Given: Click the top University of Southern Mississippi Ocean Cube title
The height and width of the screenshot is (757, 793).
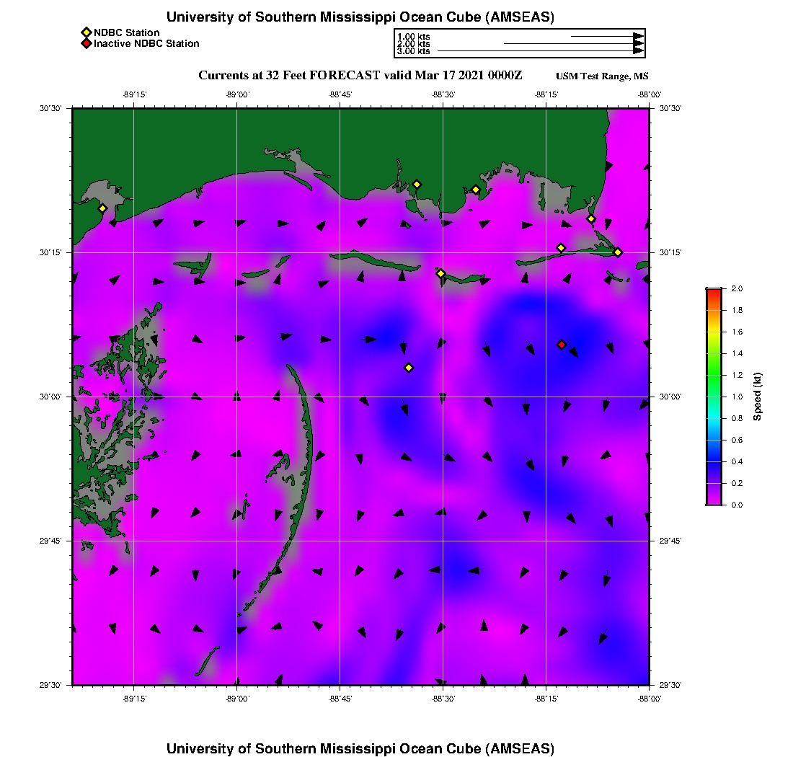Looking at the screenshot, I should click(360, 17).
